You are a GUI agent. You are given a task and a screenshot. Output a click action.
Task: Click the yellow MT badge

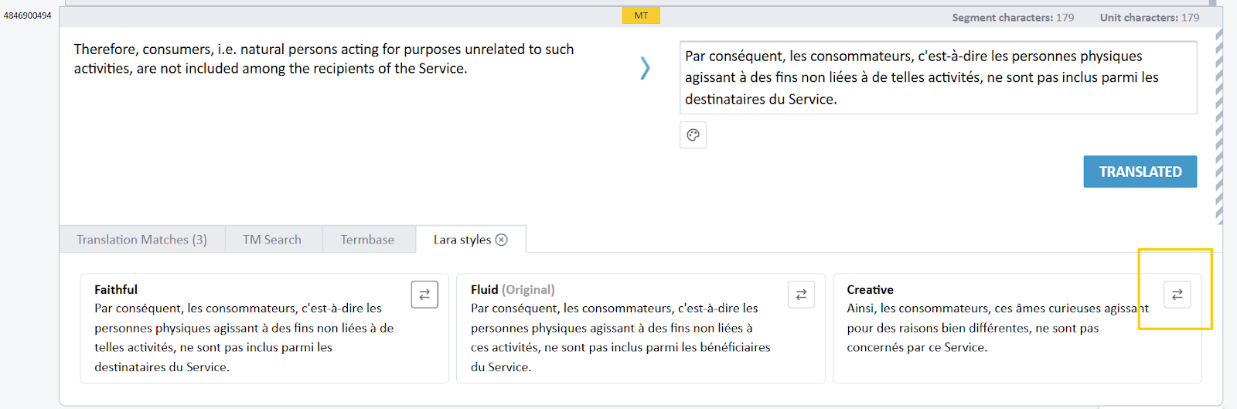641,15
